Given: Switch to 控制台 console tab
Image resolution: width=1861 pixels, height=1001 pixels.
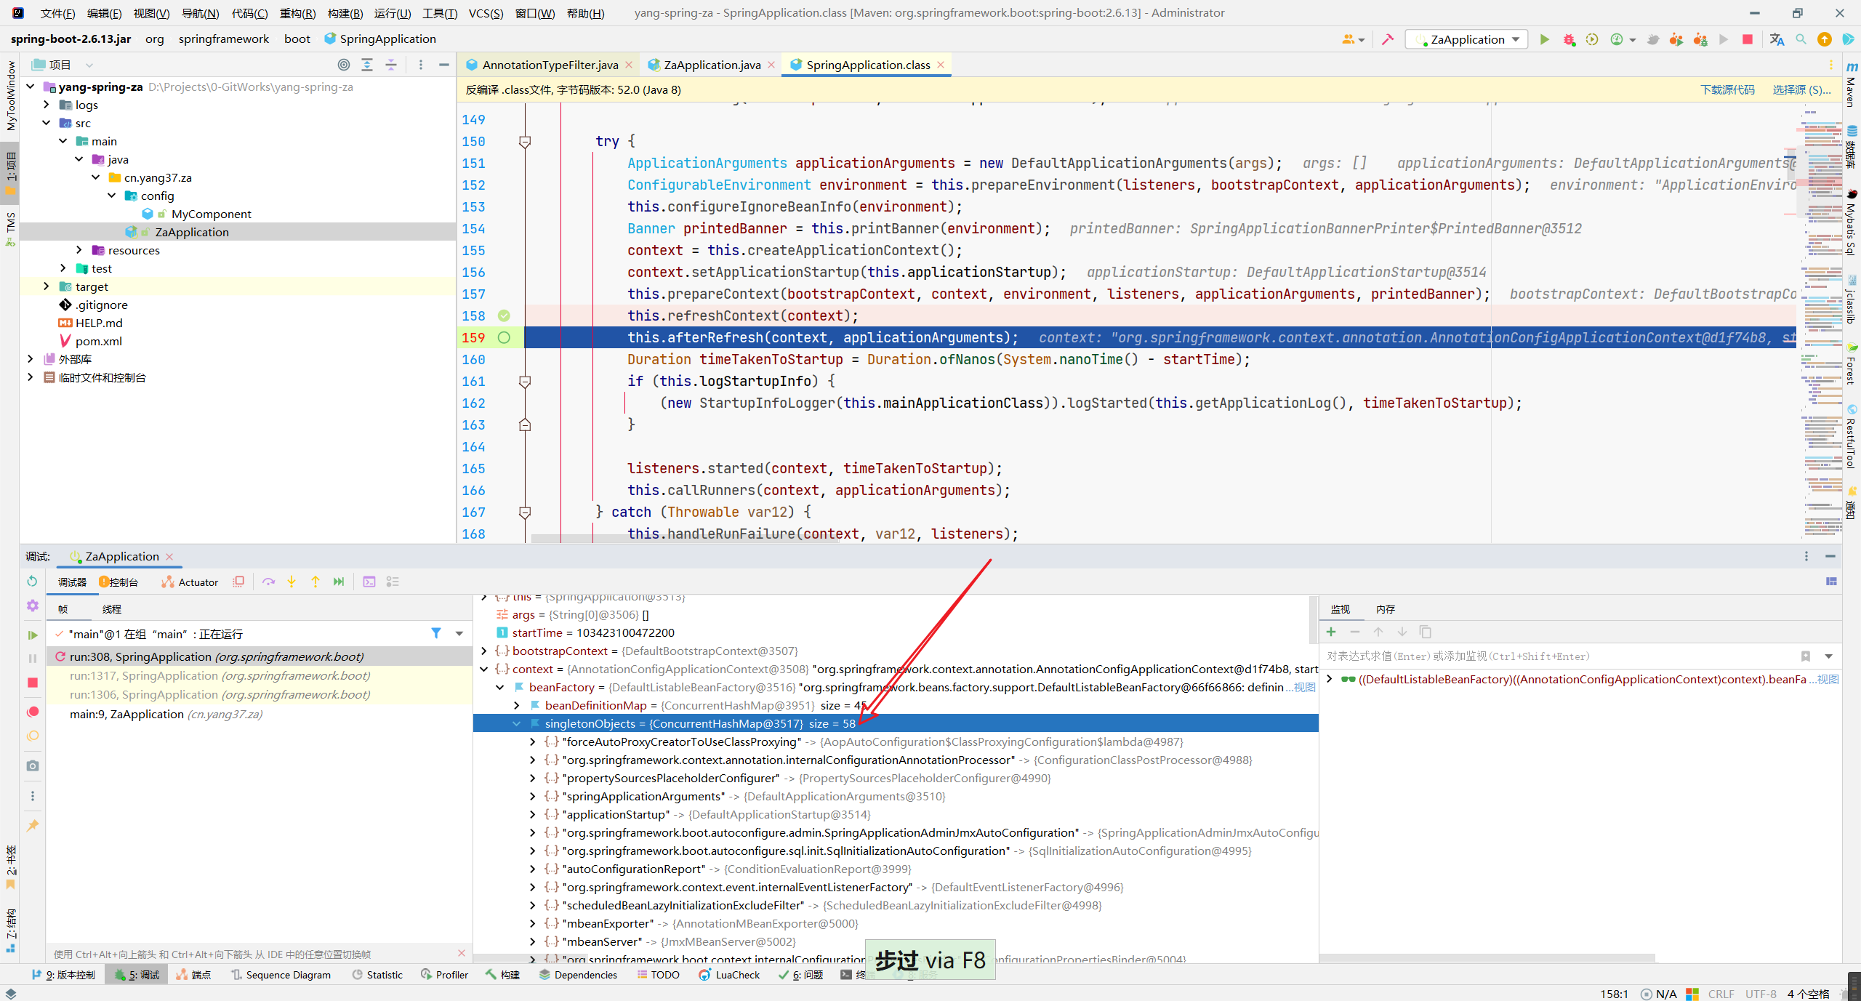Looking at the screenshot, I should (119, 582).
